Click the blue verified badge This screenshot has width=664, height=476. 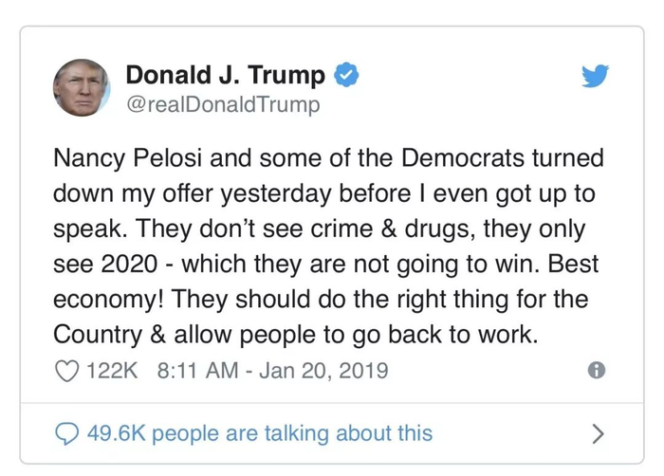tap(347, 75)
